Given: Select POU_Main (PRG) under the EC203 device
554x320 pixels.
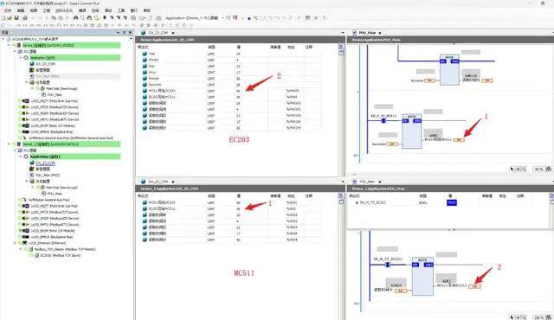Looking at the screenshot, I should (x=48, y=76).
